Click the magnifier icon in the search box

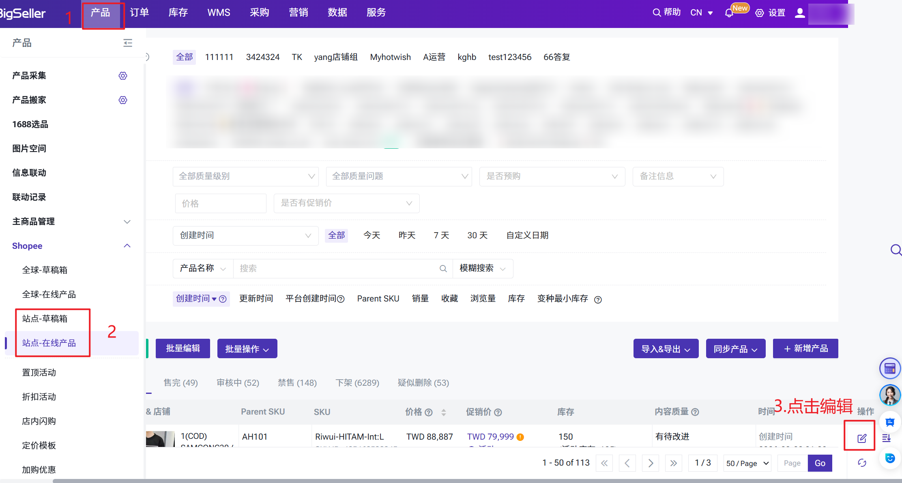click(x=443, y=269)
